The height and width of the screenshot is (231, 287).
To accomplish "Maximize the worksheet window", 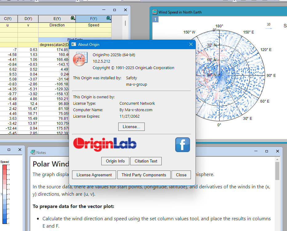I will (115, 10).
